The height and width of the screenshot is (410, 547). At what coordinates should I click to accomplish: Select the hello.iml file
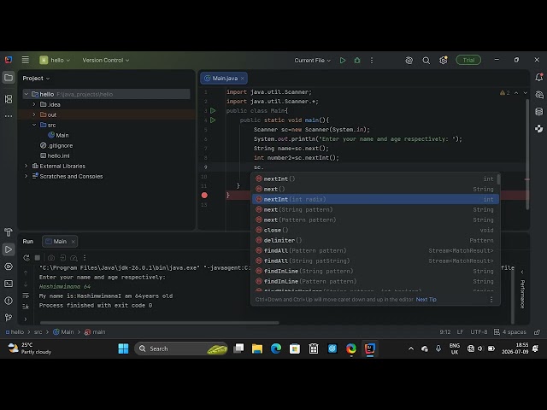click(55, 155)
